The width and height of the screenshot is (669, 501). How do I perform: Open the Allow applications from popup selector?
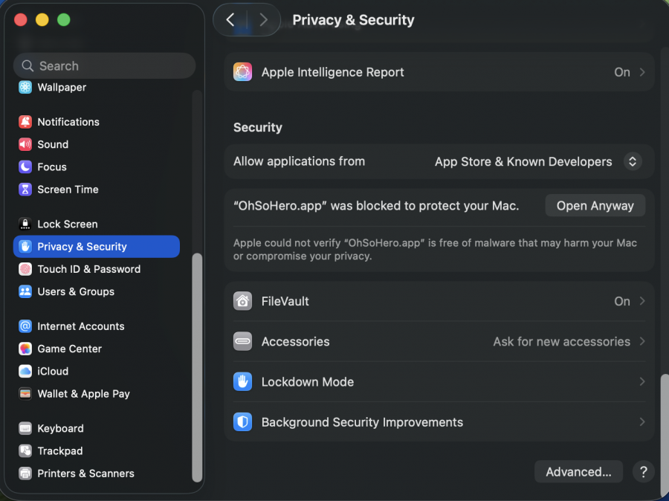(633, 161)
